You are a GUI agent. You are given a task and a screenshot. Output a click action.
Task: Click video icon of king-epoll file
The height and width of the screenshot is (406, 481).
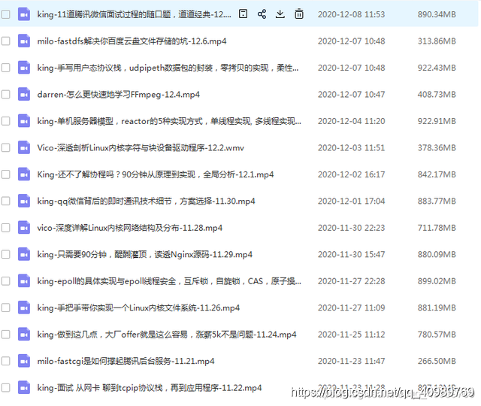click(24, 281)
